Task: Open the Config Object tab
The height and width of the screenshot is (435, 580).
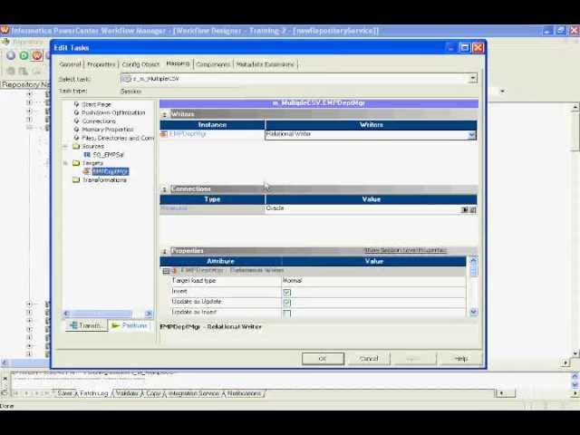Action: pos(140,64)
